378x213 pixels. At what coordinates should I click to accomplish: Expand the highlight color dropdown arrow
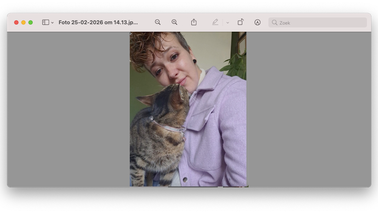[227, 23]
